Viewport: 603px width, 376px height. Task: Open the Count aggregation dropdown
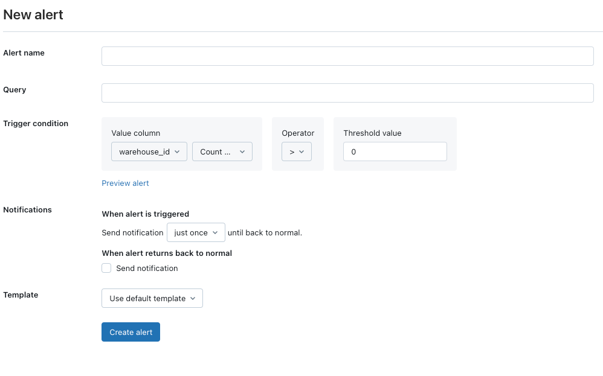tap(222, 151)
